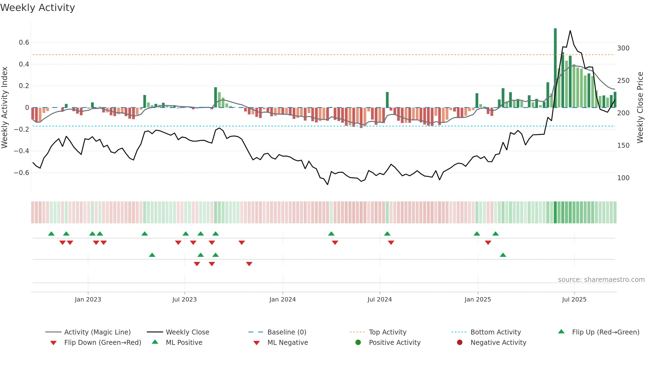Click the −0.4 activity index tick
The width and height of the screenshot is (654, 368).
22,151
